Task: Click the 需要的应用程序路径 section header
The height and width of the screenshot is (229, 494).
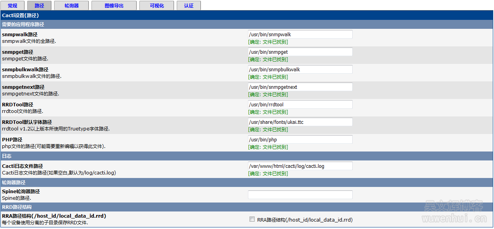Action: 23,25
